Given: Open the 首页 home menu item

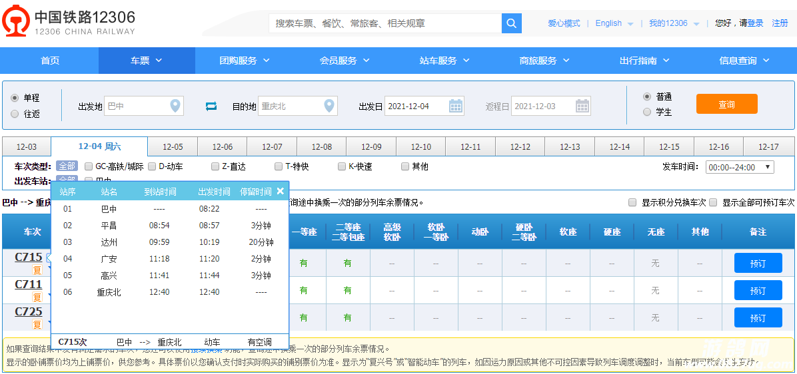Looking at the screenshot, I should tap(50, 61).
